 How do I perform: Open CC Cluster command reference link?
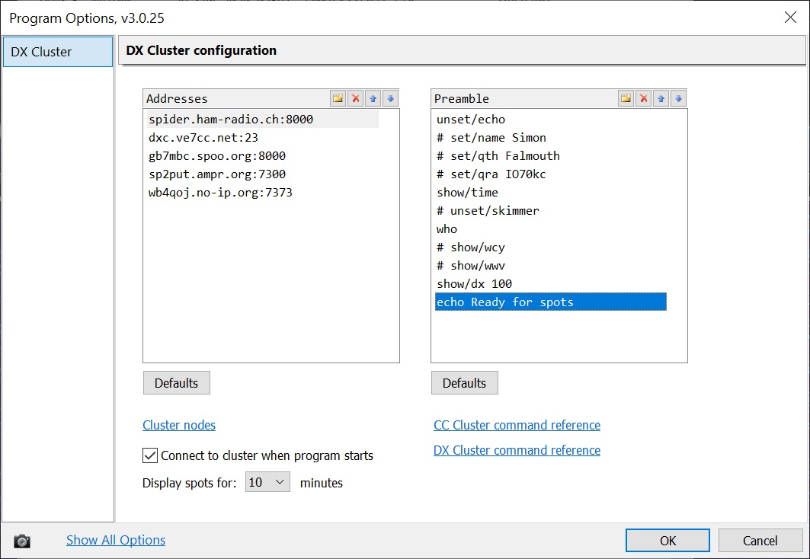pyautogui.click(x=517, y=425)
